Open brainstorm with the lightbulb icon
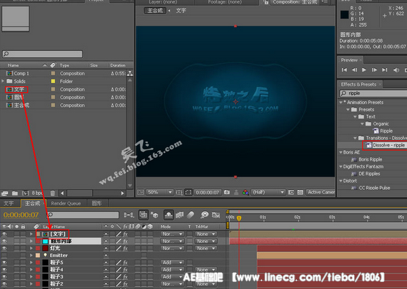Viewport: 407px width, 289px height. tap(205, 215)
